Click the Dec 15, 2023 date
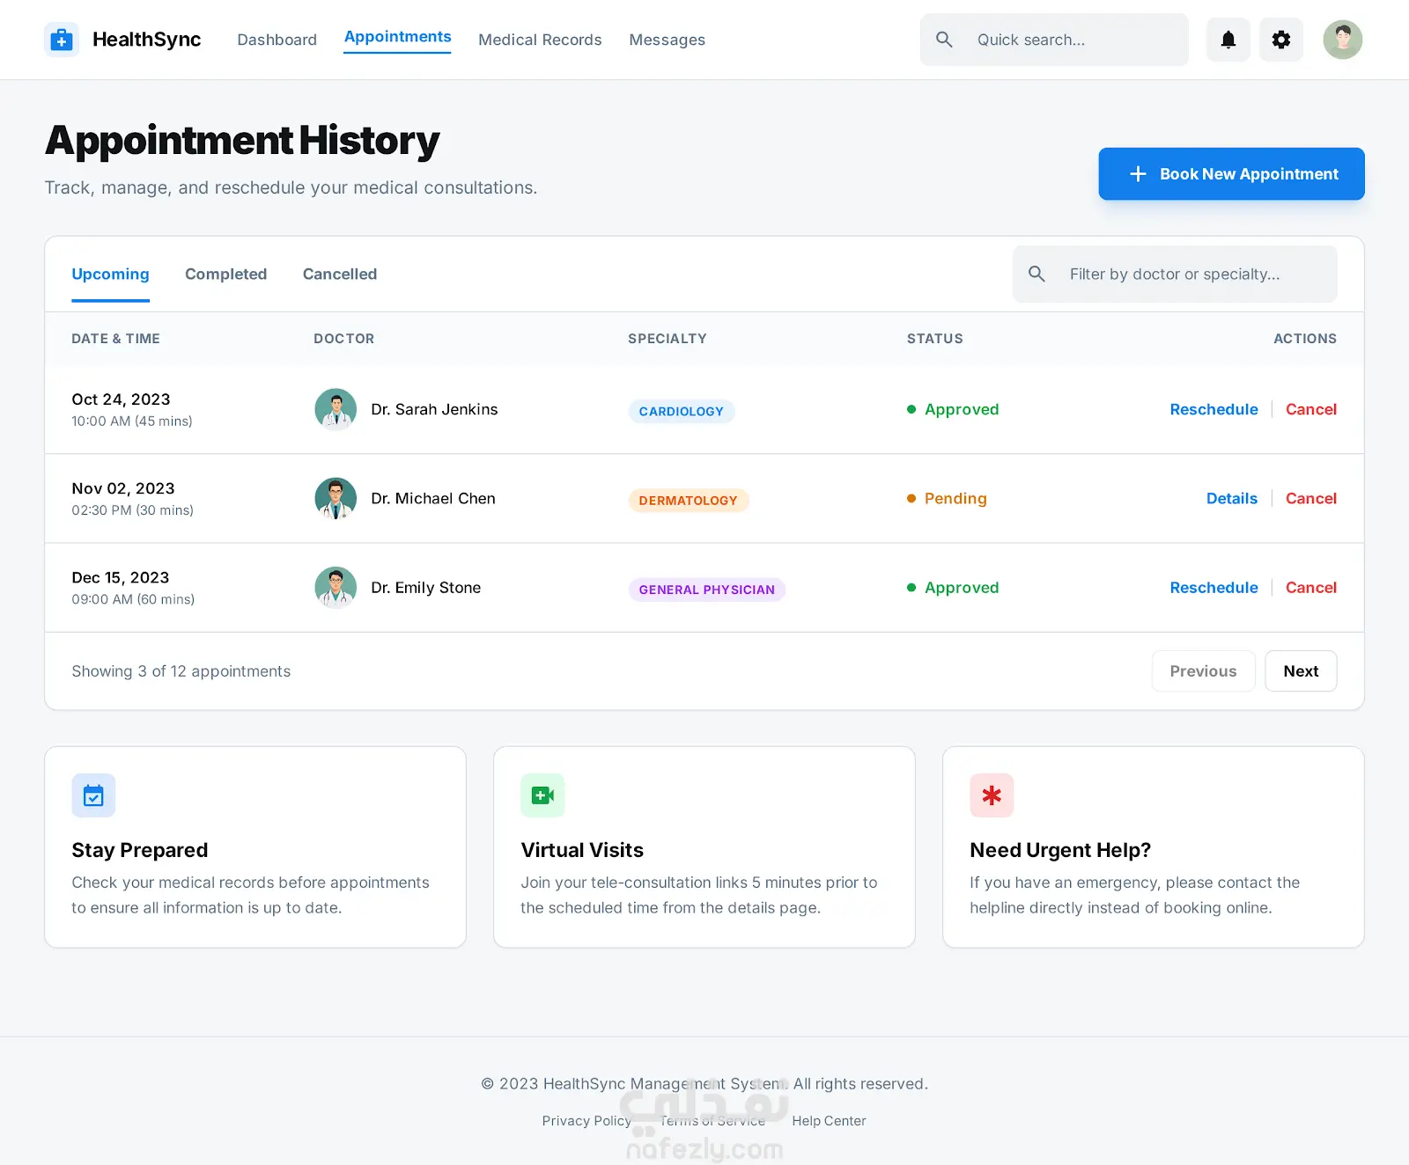The width and height of the screenshot is (1409, 1165). 121,577
